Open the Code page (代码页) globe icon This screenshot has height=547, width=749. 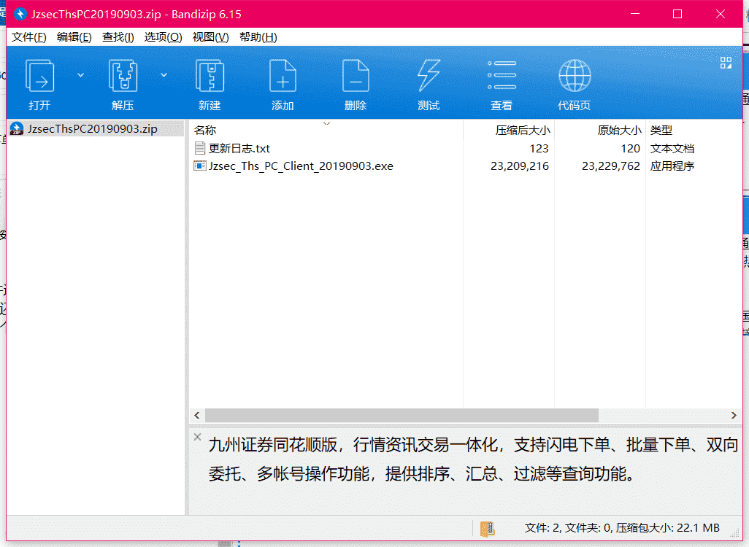pyautogui.click(x=575, y=75)
